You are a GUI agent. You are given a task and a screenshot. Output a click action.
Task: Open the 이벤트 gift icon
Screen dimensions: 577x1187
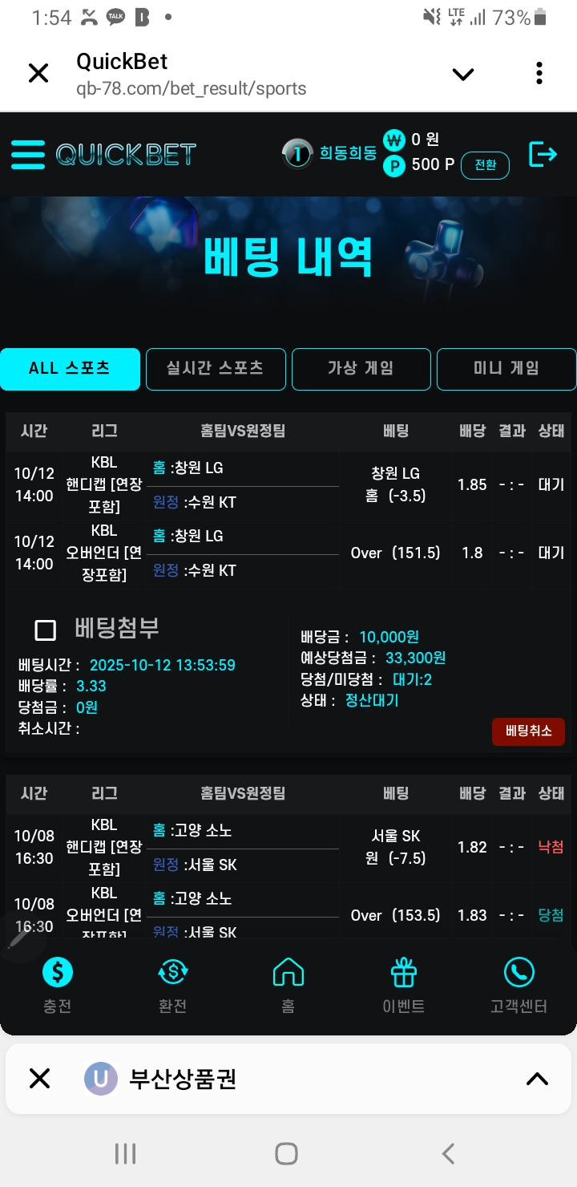click(404, 973)
